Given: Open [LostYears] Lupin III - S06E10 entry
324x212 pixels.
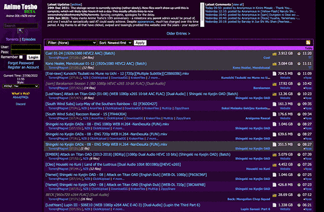Looking at the screenshot, I should pos(123,205).
